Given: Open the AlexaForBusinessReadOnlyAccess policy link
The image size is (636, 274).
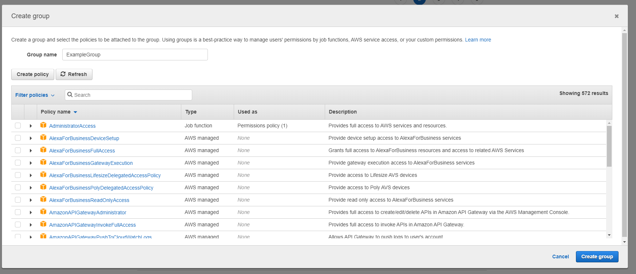Looking at the screenshot, I should pyautogui.click(x=89, y=200).
